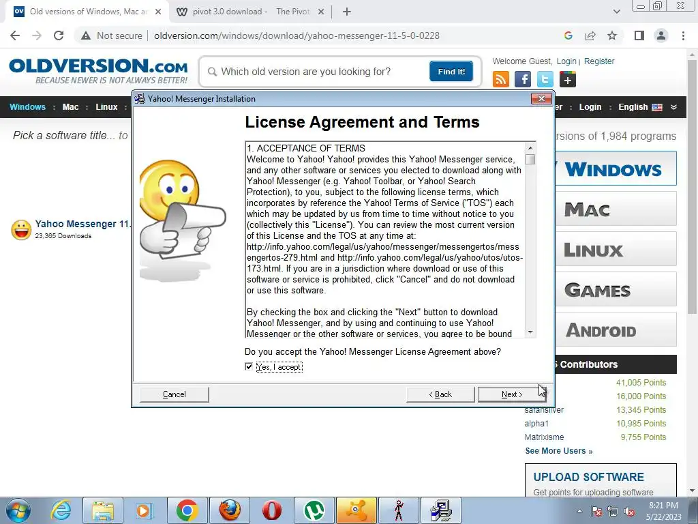Click the black plus share icon
698x524 pixels.
pos(567,79)
